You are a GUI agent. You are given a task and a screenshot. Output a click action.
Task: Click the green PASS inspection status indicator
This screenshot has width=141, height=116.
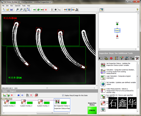(92, 110)
